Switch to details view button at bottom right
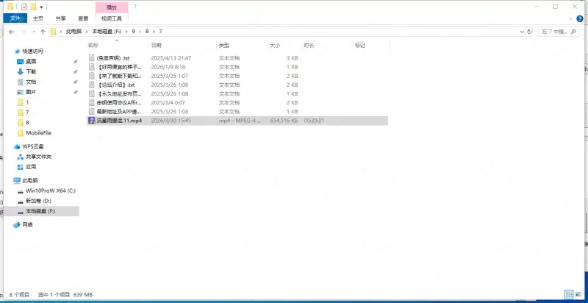The width and height of the screenshot is (588, 303). pyautogui.click(x=569, y=295)
